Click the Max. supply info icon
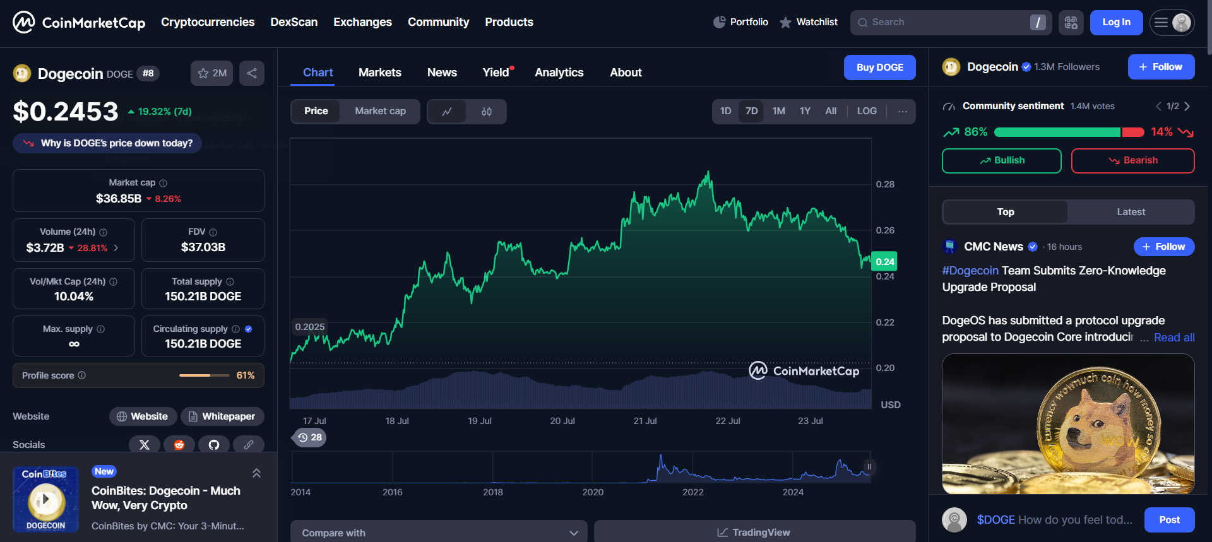1212x542 pixels. tap(100, 329)
